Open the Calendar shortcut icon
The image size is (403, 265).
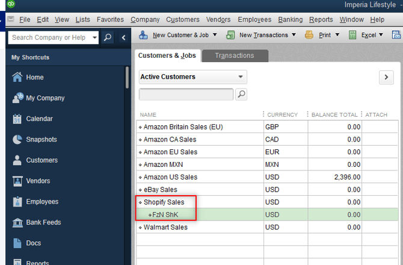point(17,119)
